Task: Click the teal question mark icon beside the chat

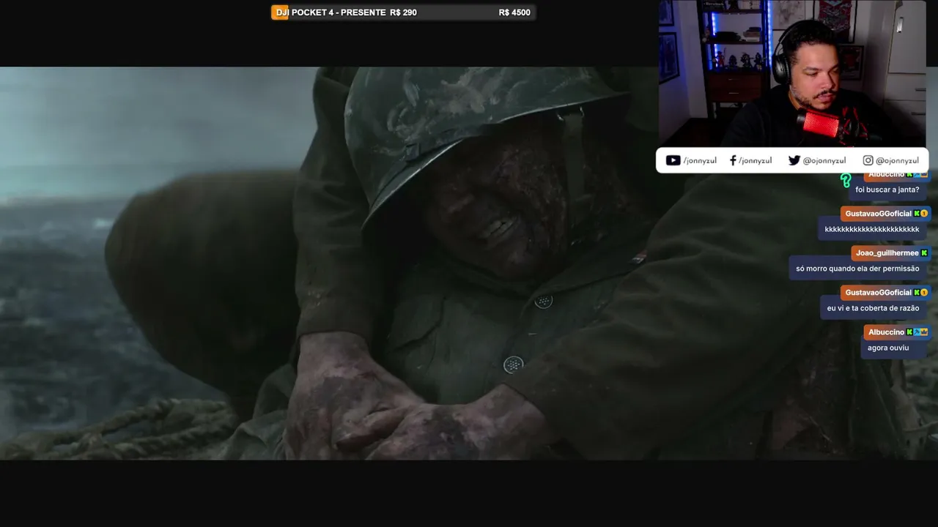Action: tap(846, 180)
